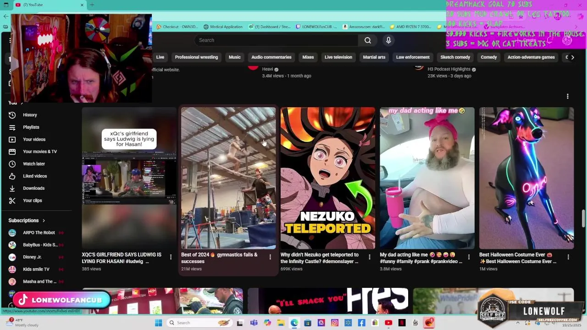Viewport: 587px width, 330px height.
Task: Open the Checkout - OWN3D bookmark
Action: tap(177, 27)
